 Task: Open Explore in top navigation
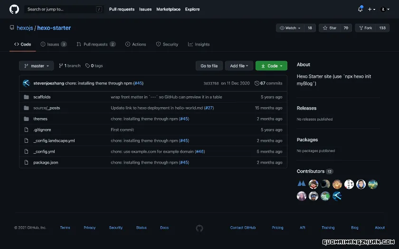pos(192,9)
